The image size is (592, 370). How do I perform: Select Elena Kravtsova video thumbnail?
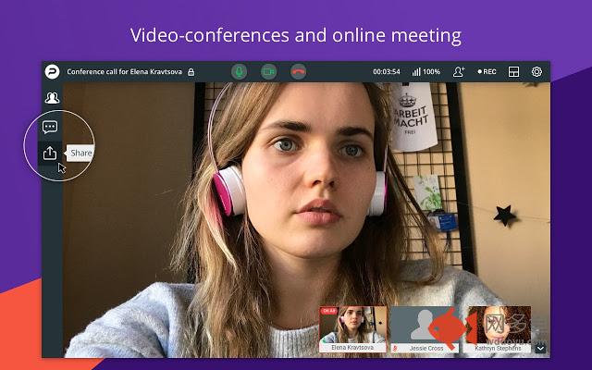click(x=352, y=329)
